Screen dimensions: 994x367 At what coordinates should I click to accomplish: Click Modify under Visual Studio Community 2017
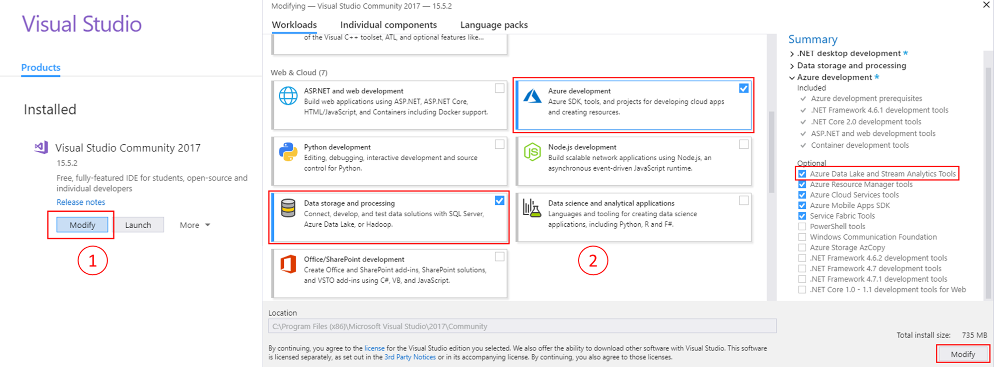[x=82, y=225]
